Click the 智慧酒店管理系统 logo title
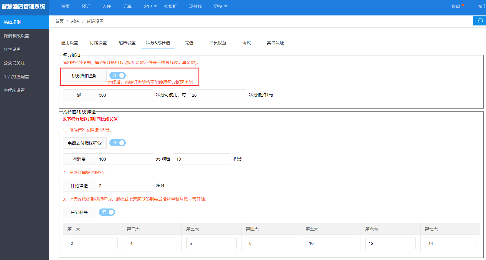 [23, 6]
